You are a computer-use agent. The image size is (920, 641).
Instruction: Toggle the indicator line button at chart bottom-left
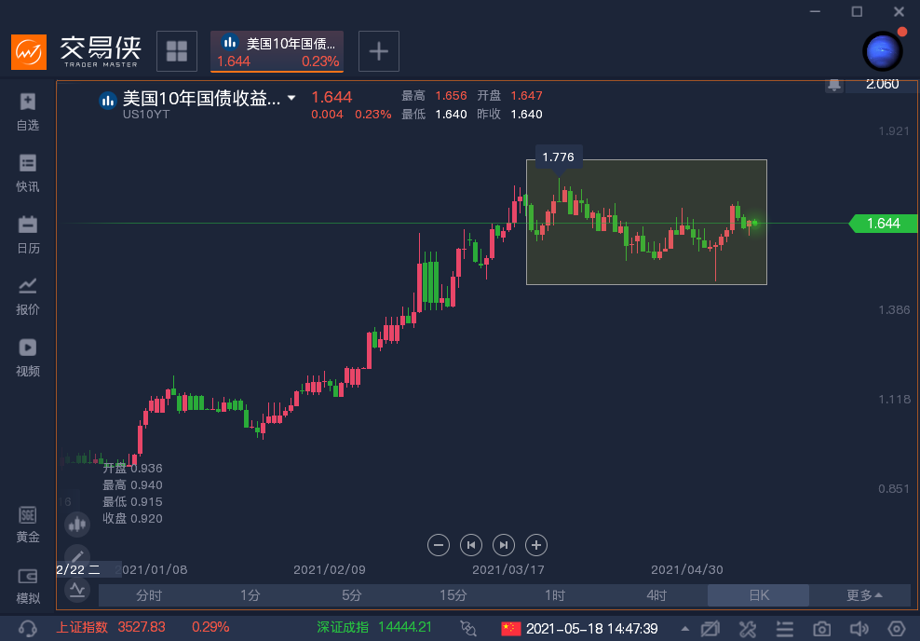coord(77,589)
